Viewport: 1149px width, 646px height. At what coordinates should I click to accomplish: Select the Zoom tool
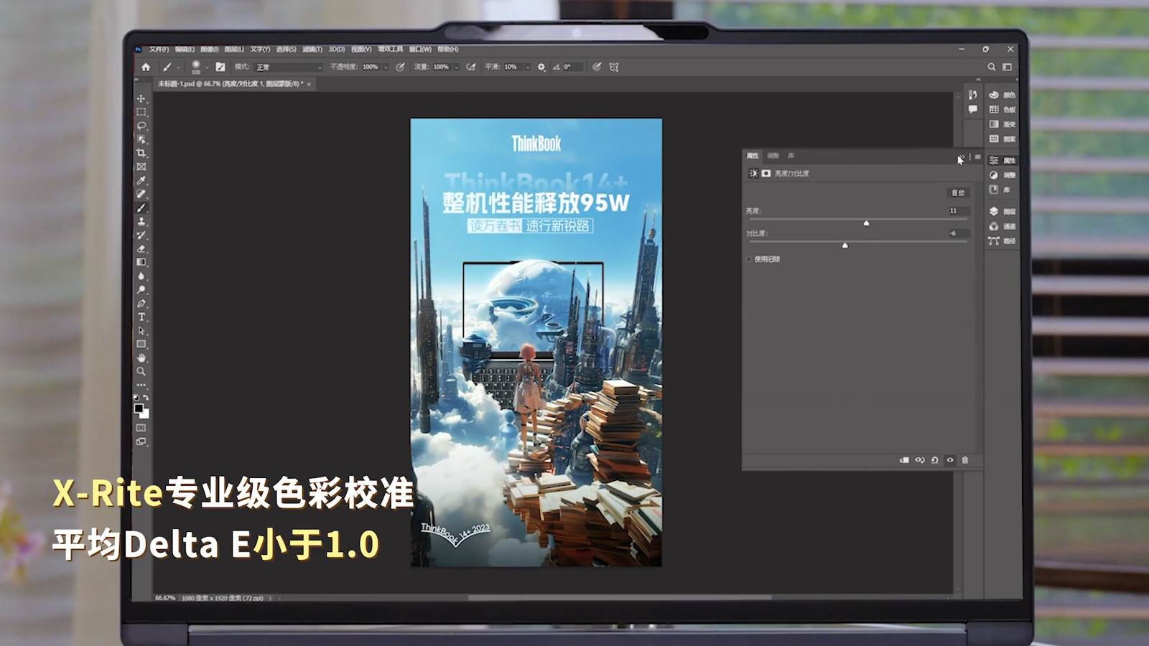[141, 371]
